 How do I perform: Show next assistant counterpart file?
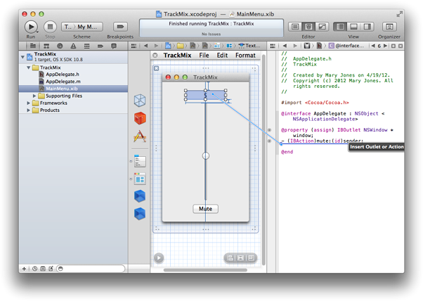(x=385, y=46)
